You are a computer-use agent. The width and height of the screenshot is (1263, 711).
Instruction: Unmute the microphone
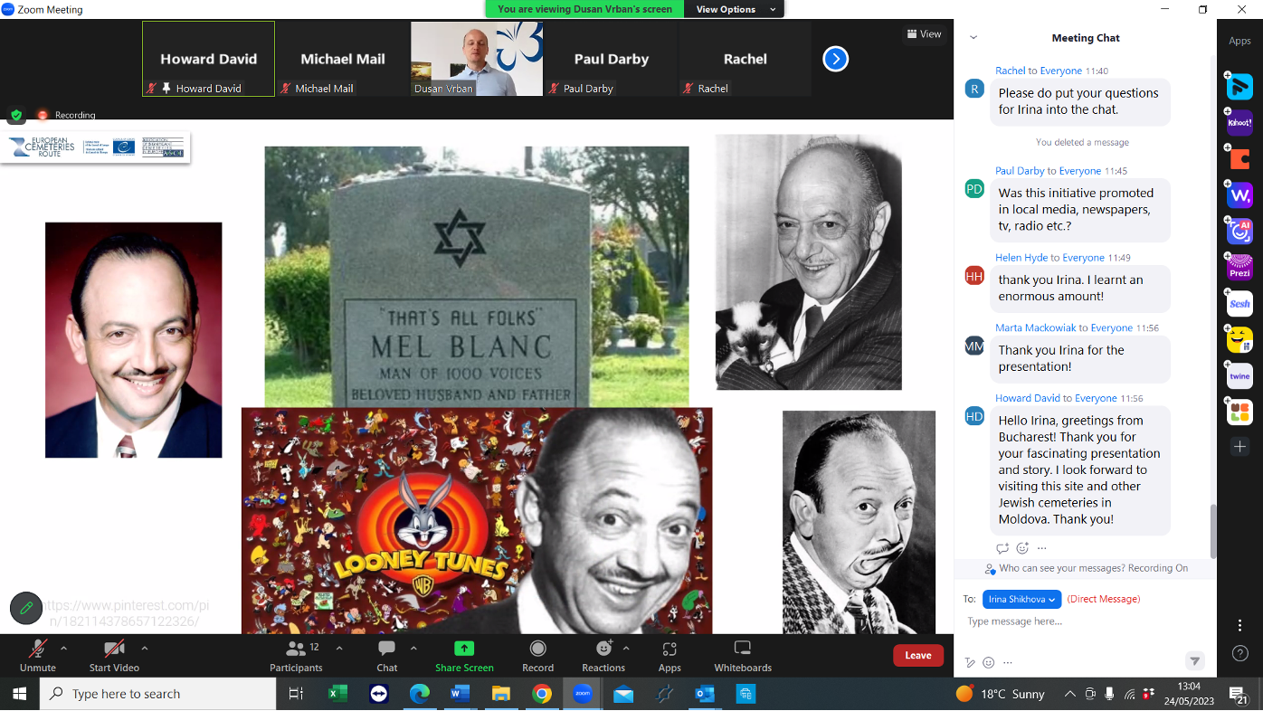pyautogui.click(x=36, y=653)
